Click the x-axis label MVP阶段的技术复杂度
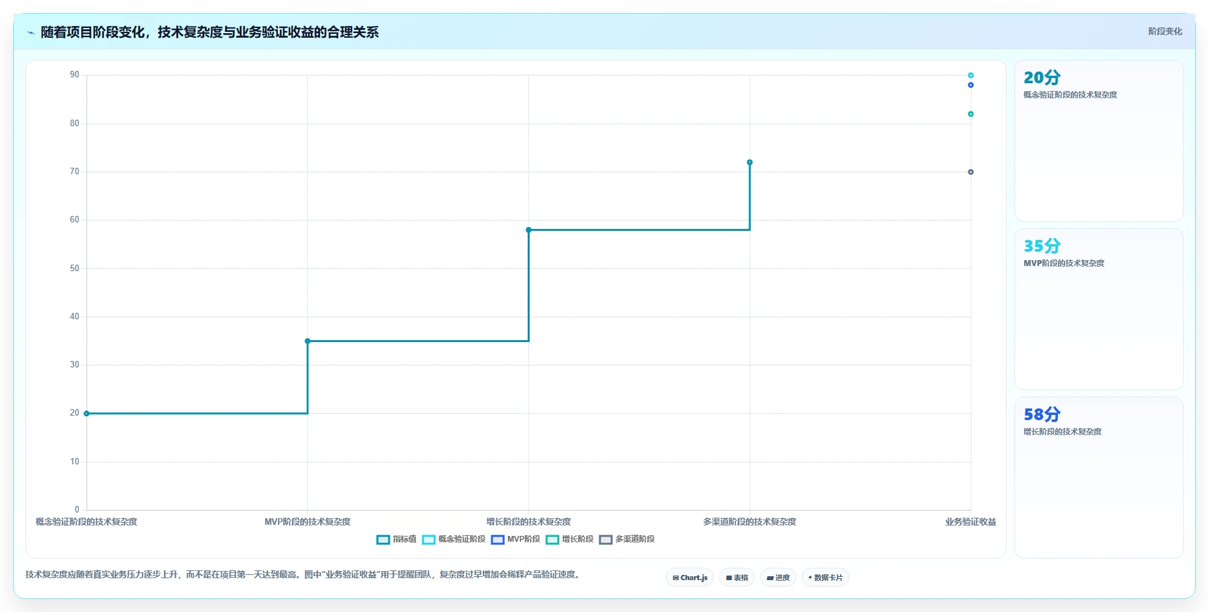Viewport: 1209px width, 612px height. [308, 522]
